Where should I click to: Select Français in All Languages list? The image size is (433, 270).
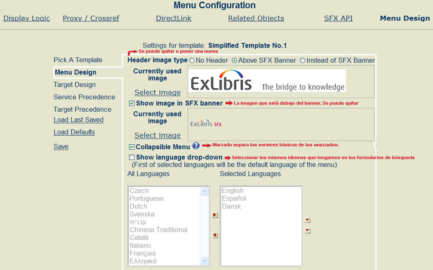click(143, 253)
